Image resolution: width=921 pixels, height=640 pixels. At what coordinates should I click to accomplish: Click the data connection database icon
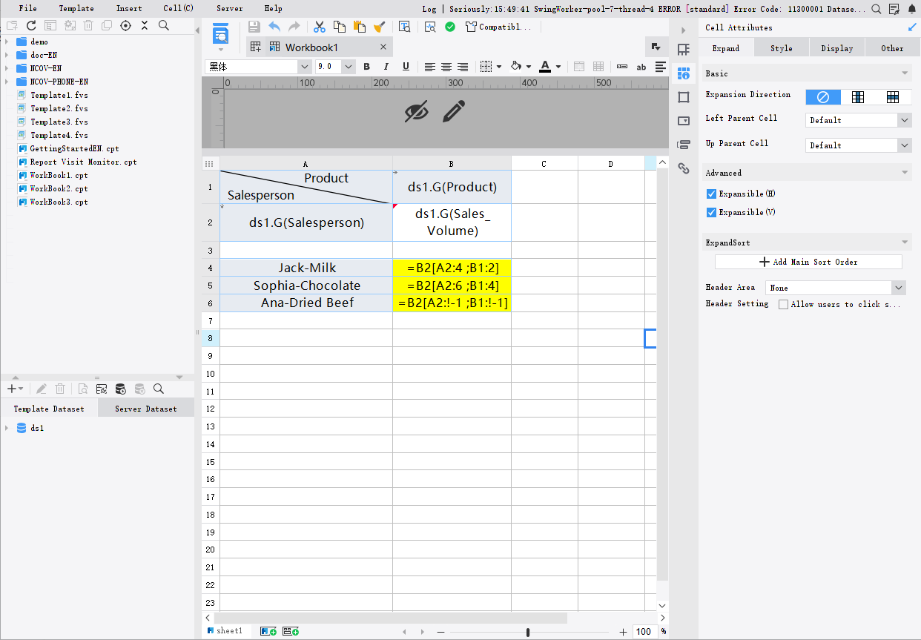point(120,389)
